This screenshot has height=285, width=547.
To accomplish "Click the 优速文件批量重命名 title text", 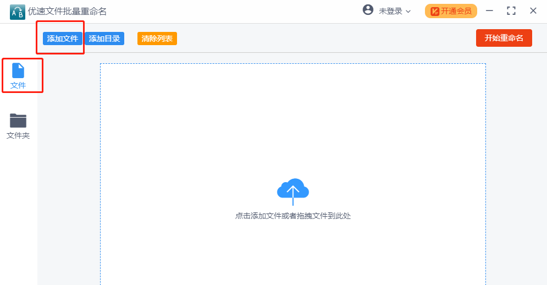I will 67,12.
